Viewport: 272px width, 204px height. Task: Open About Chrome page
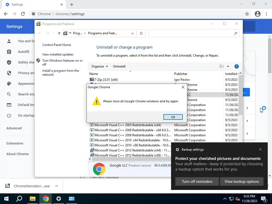pos(18,154)
